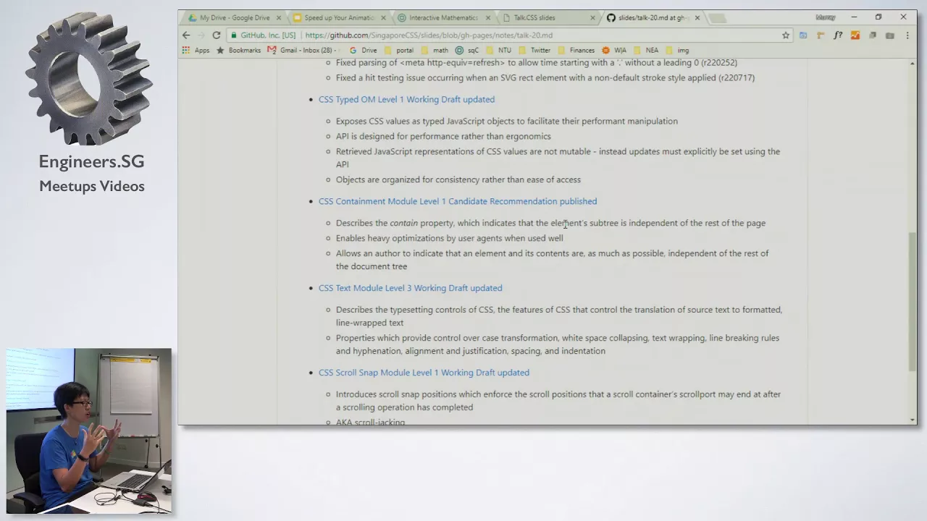Open the math bookmark folder

tap(435, 50)
